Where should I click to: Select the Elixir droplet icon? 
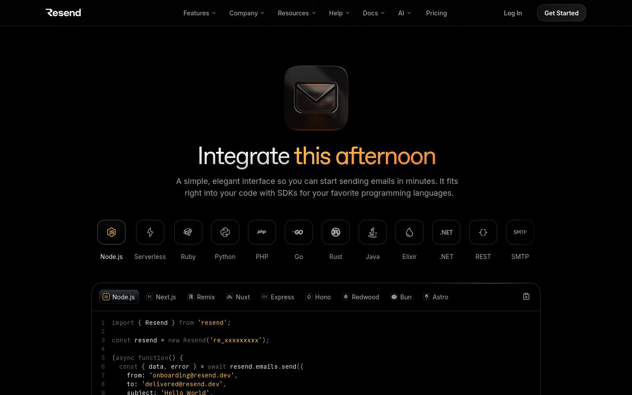click(409, 232)
